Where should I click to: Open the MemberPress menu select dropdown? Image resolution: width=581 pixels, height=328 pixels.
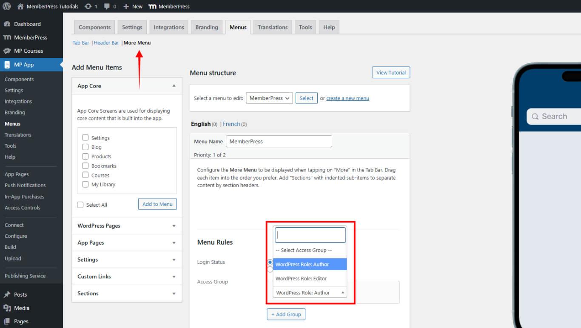coord(269,98)
